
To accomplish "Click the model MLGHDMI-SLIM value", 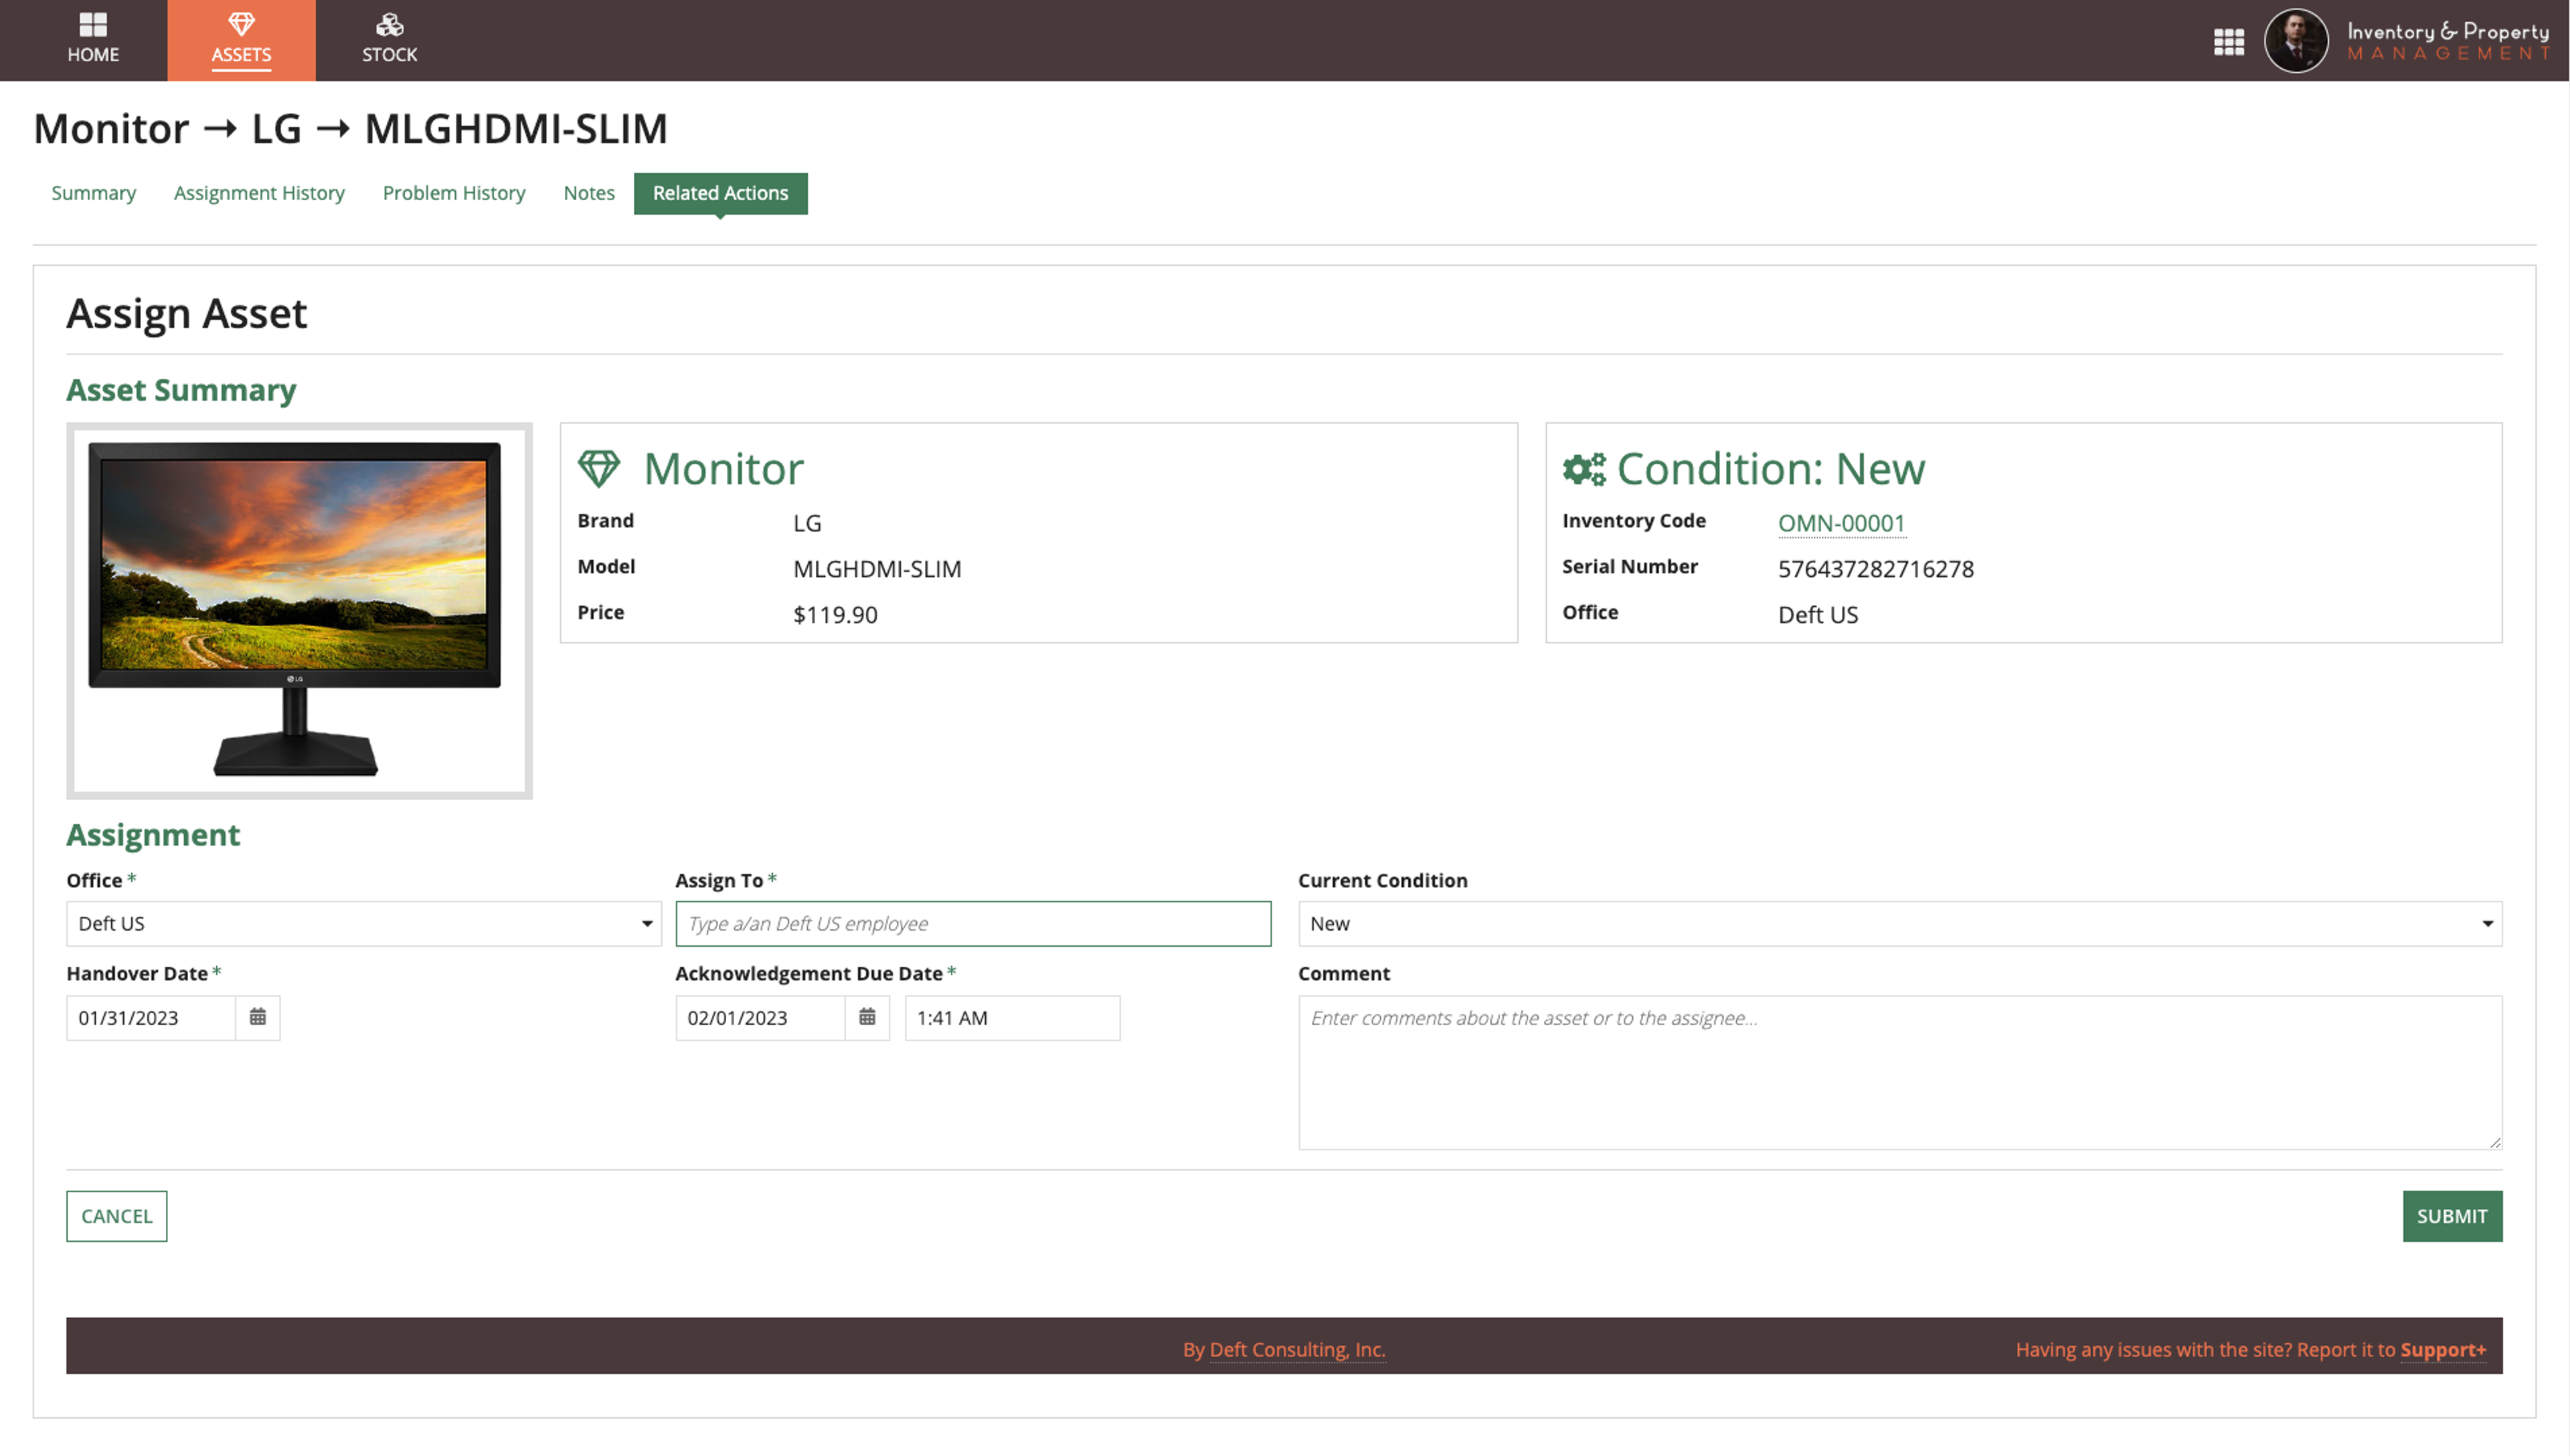I will (877, 569).
